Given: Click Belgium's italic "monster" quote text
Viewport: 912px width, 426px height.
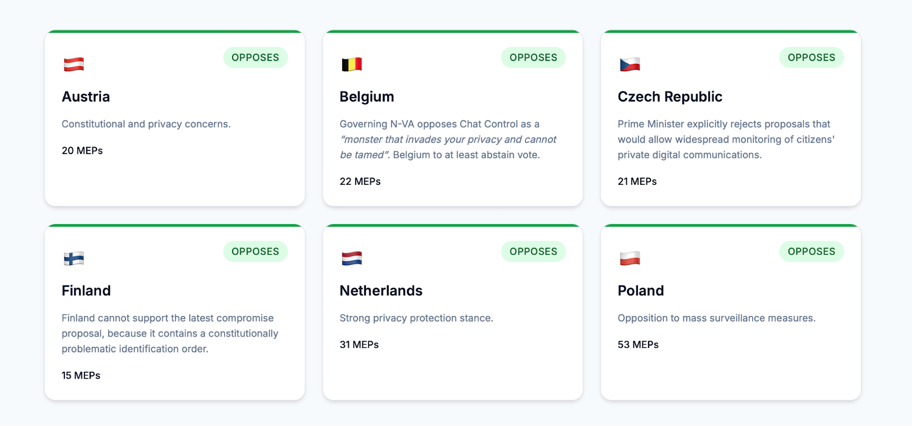Looking at the screenshot, I should point(448,140).
